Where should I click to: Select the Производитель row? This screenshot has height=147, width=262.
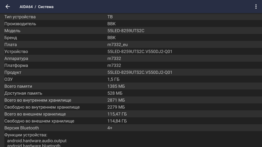[x=131, y=24]
